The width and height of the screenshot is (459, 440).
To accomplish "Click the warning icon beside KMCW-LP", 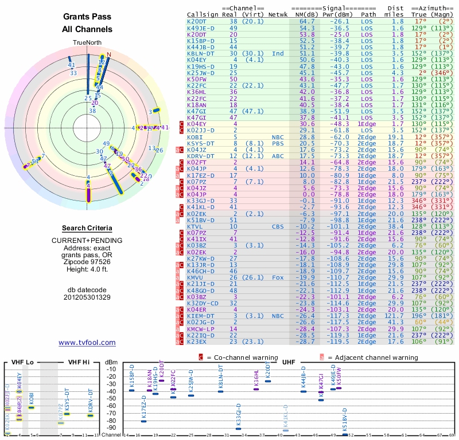I will [177, 329].
